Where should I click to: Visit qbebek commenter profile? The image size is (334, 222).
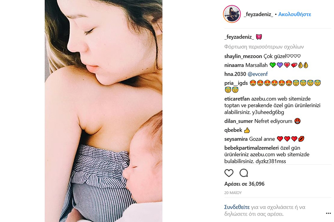coord(233,130)
